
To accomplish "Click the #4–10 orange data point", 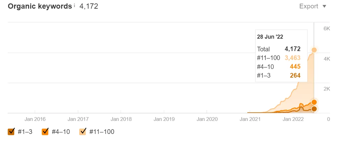I will pyautogui.click(x=314, y=102).
